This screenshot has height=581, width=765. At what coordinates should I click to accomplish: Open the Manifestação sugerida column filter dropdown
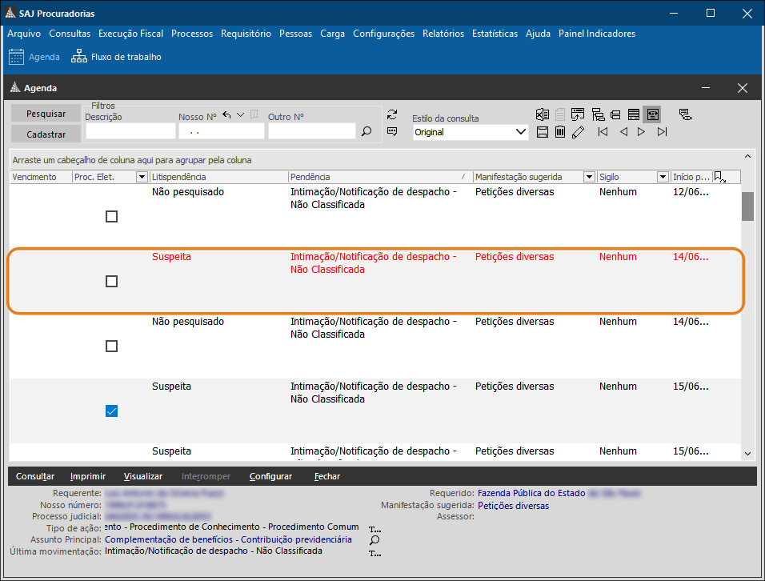tap(589, 177)
